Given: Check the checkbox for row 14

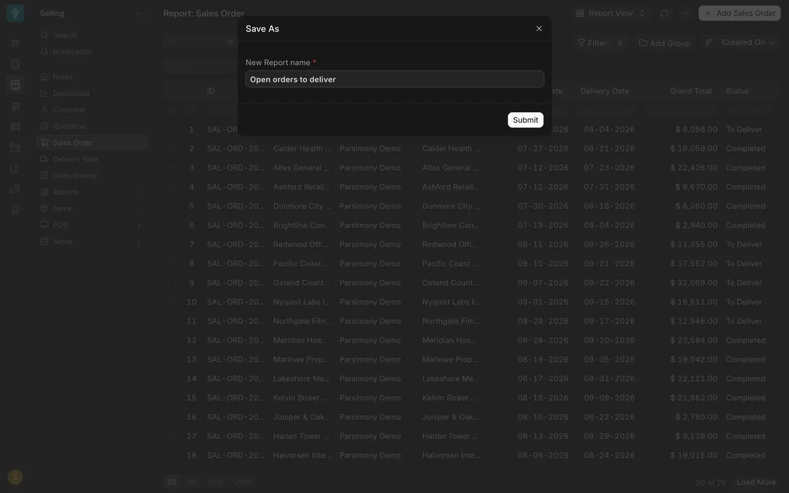Looking at the screenshot, I should [x=173, y=378].
